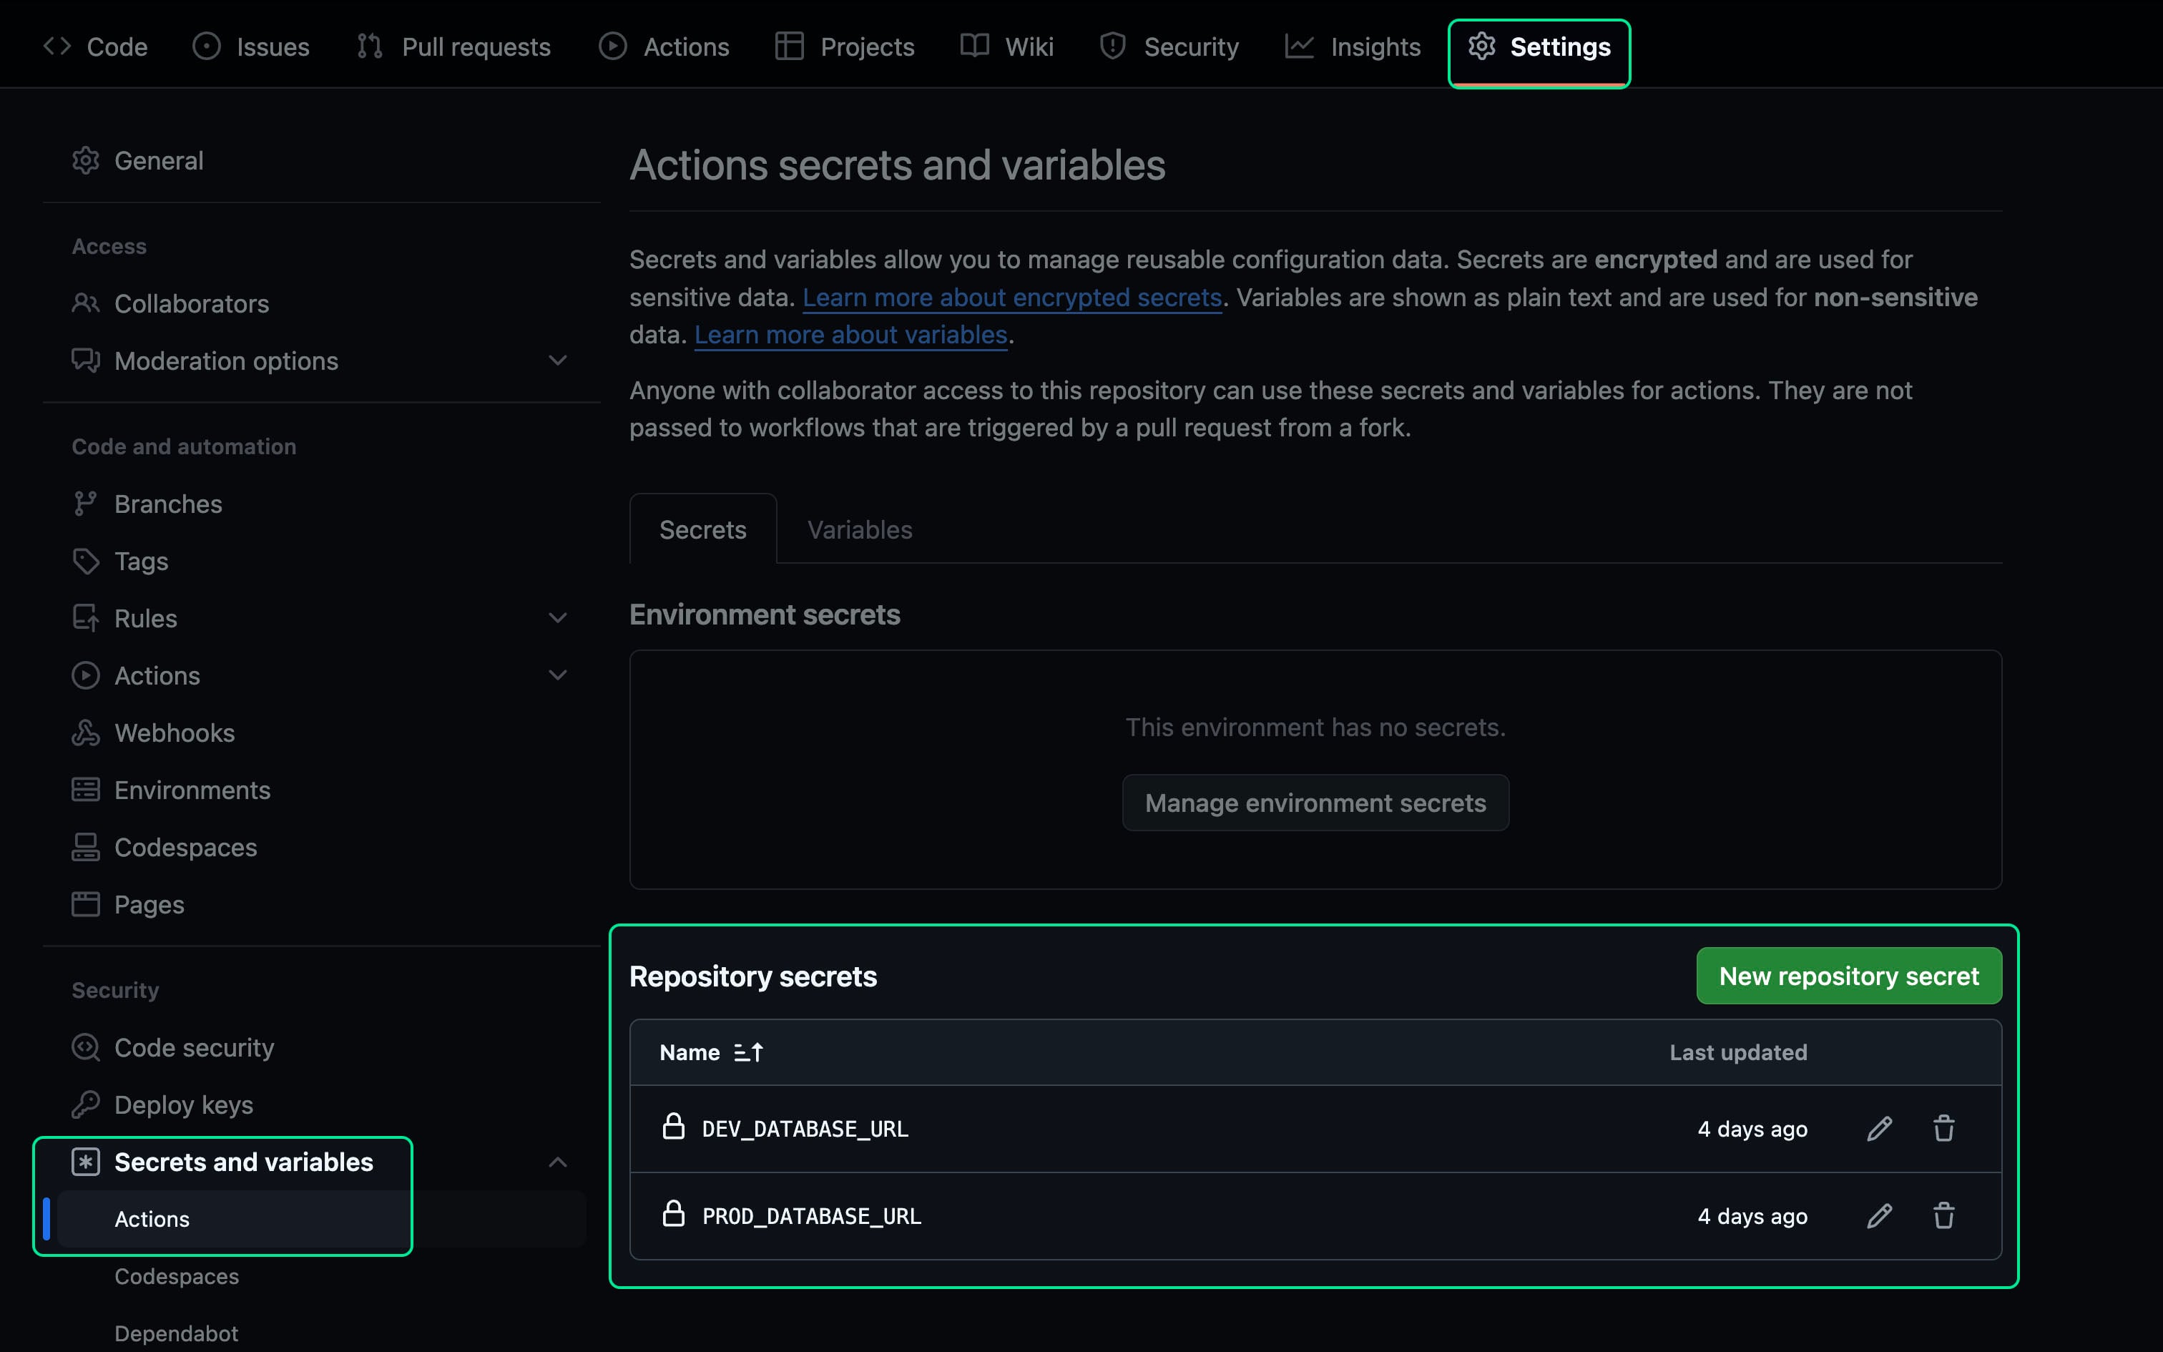Switch to the Variables tab

coord(859,529)
